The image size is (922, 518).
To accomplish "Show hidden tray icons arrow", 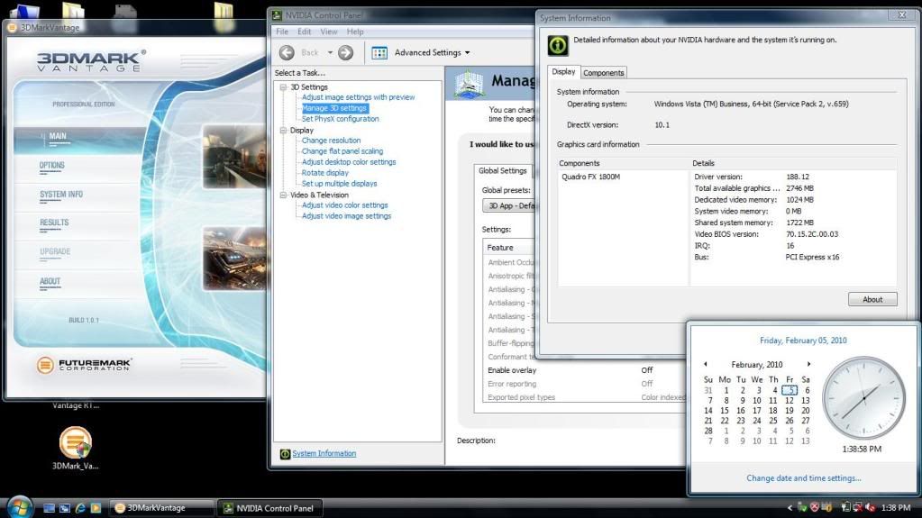I will click(x=790, y=508).
